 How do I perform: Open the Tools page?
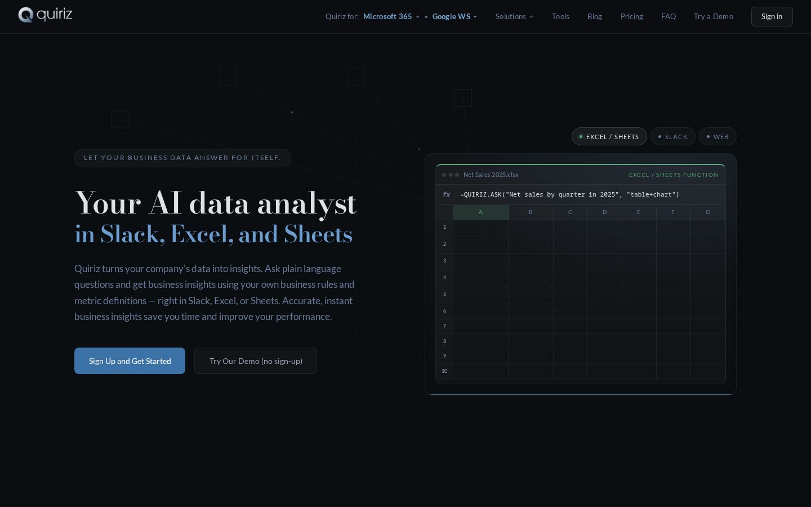(560, 17)
